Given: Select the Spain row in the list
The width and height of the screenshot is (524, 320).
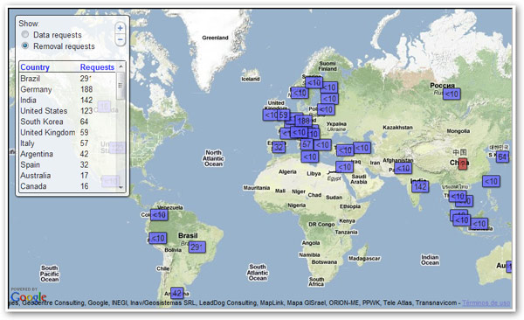Looking at the screenshot, I should coord(68,164).
